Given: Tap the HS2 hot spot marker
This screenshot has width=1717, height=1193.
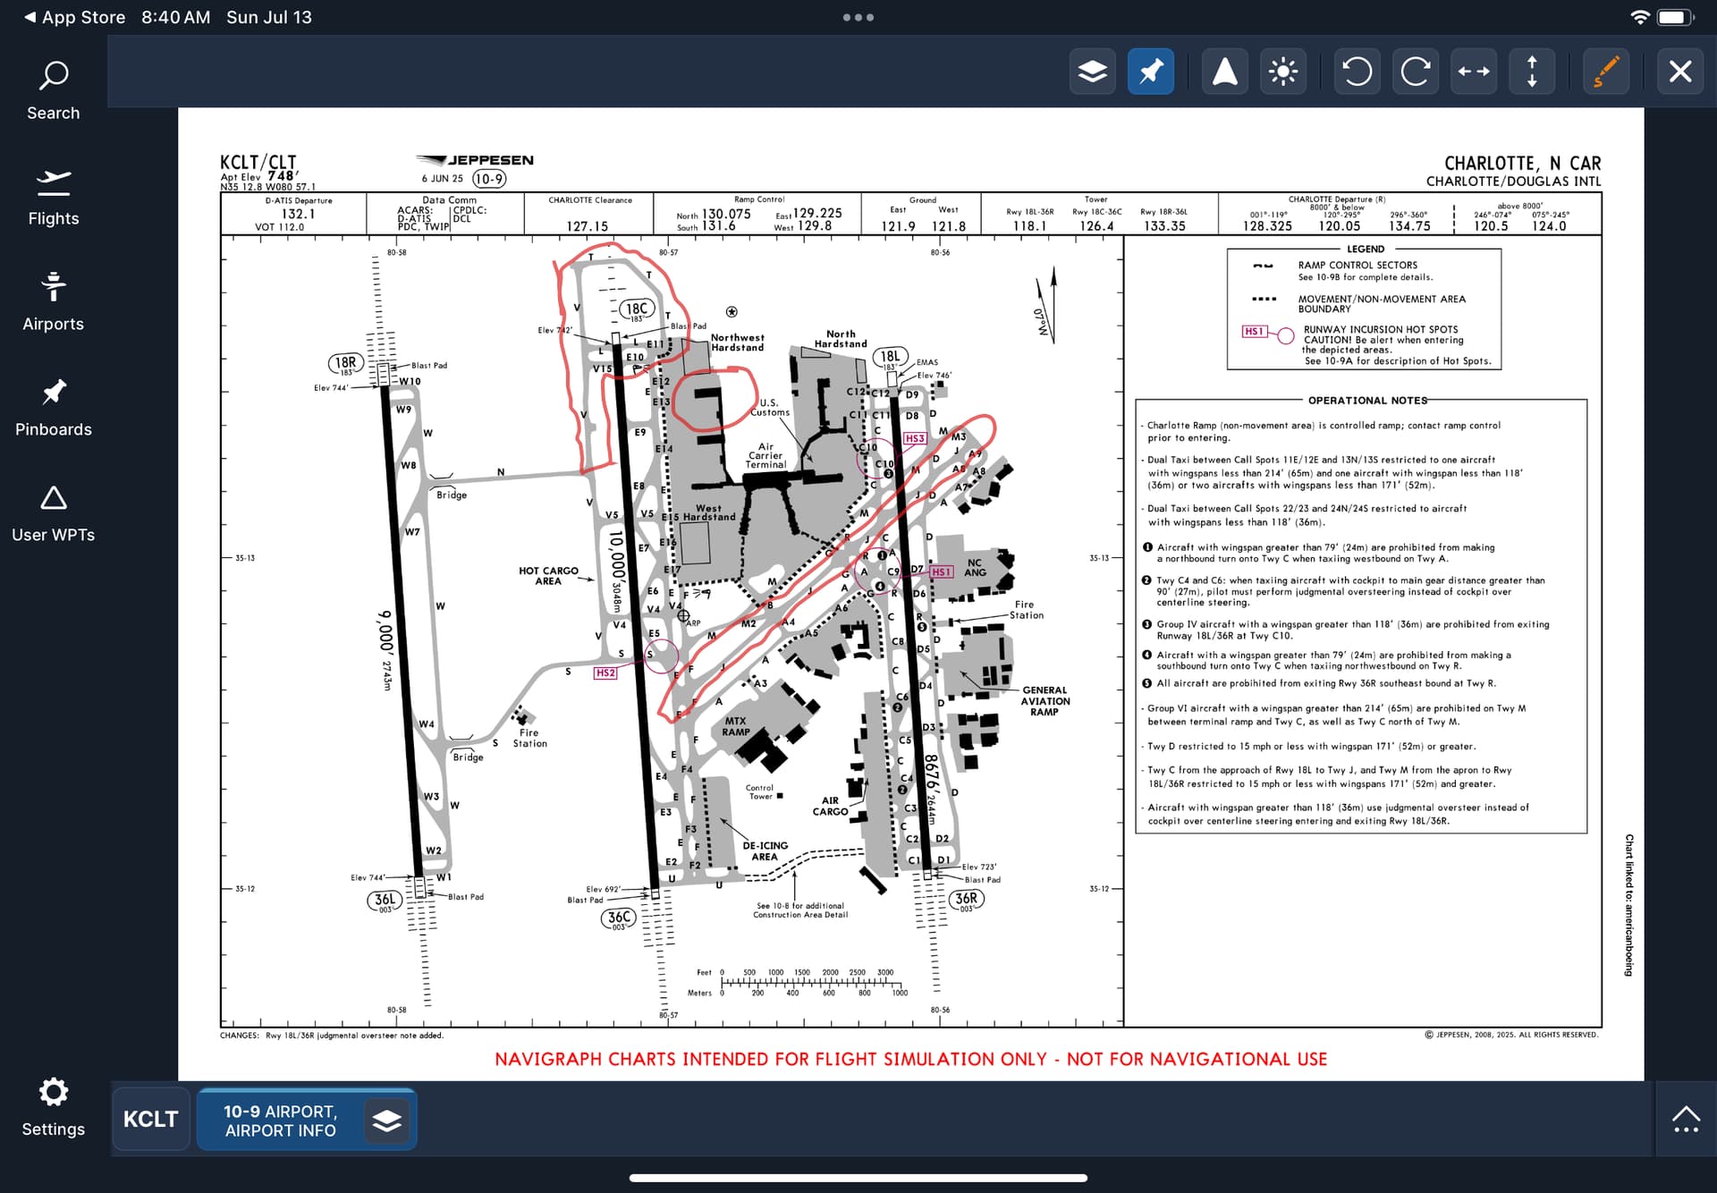Looking at the screenshot, I should [605, 673].
